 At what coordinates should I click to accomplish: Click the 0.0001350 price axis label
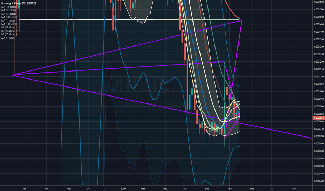(319, 39)
